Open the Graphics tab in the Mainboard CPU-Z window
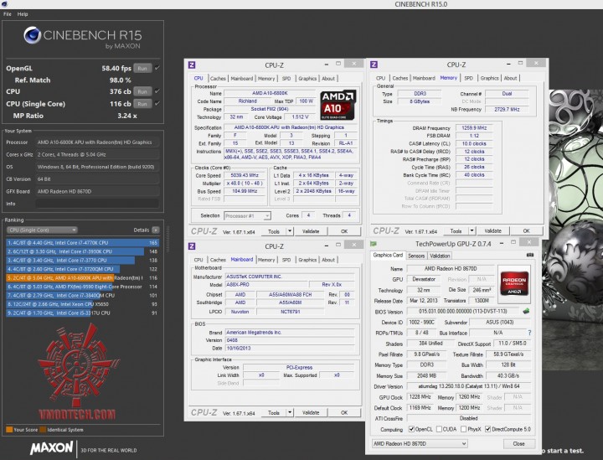Screen dimensions: 603x460 [x=307, y=260]
